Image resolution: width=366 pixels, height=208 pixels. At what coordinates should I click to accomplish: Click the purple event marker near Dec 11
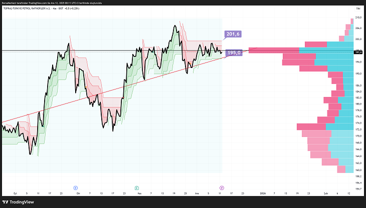[x=221, y=187]
